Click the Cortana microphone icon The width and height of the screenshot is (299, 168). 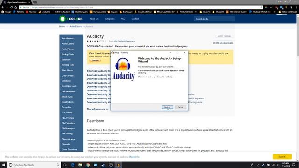(58, 165)
